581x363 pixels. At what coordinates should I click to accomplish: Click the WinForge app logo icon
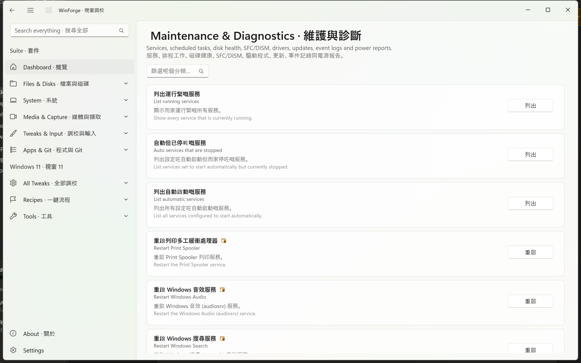pos(49,10)
